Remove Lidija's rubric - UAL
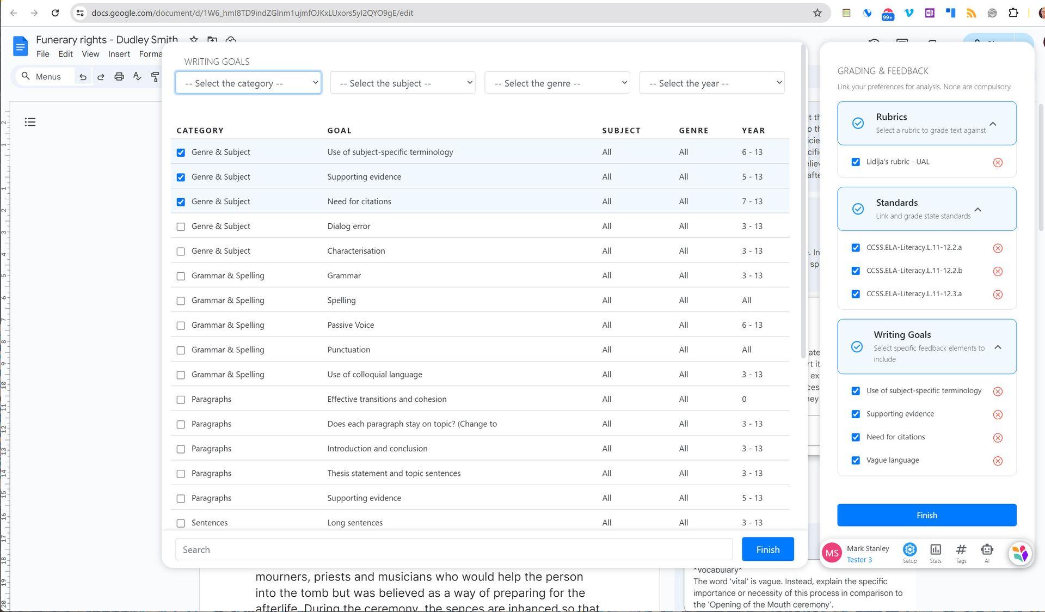Image resolution: width=1045 pixels, height=612 pixels. point(998,162)
